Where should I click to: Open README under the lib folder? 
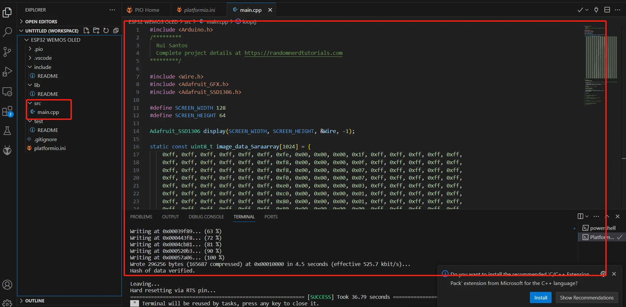[48, 94]
